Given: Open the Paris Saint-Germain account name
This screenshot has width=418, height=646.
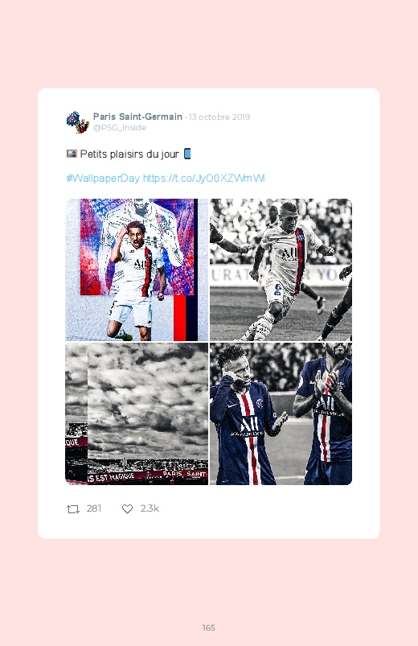Looking at the screenshot, I should coord(137,117).
